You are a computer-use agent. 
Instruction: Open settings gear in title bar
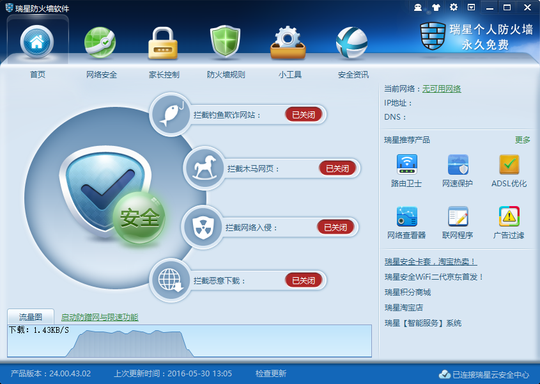454,7
